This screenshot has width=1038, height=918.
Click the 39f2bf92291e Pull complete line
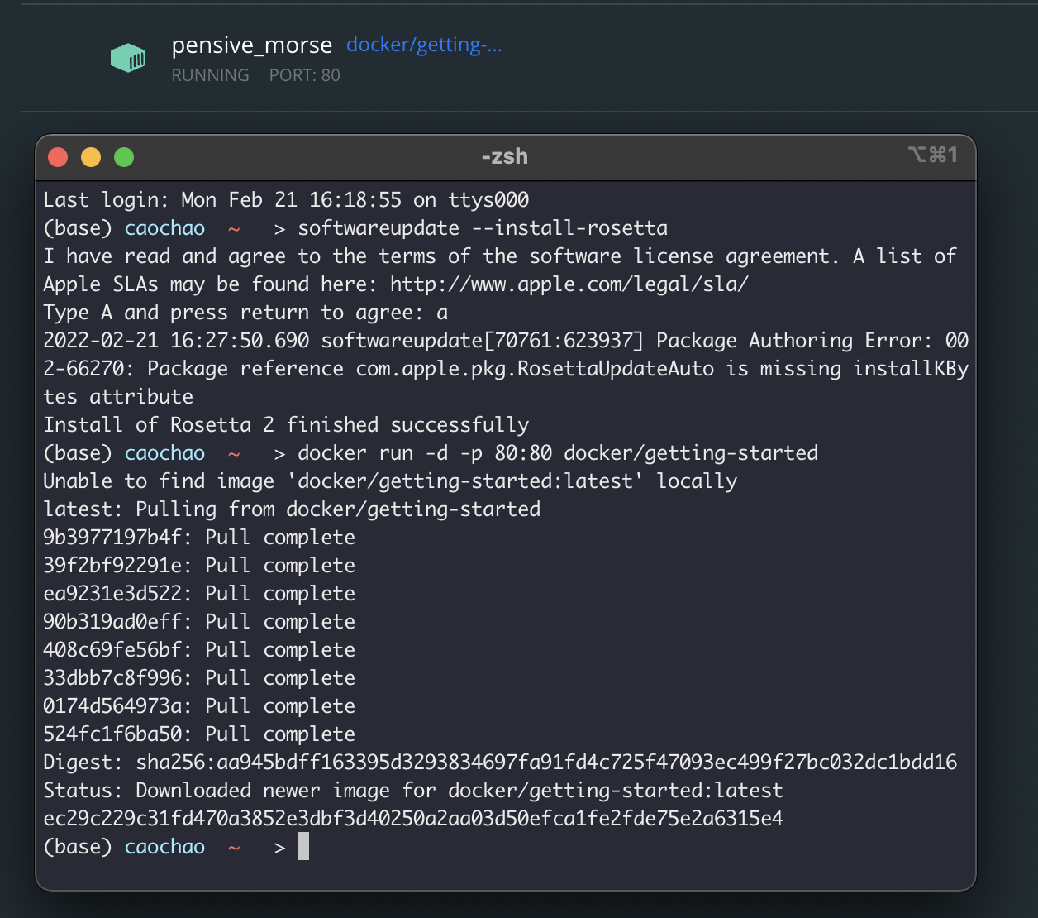[x=199, y=566]
